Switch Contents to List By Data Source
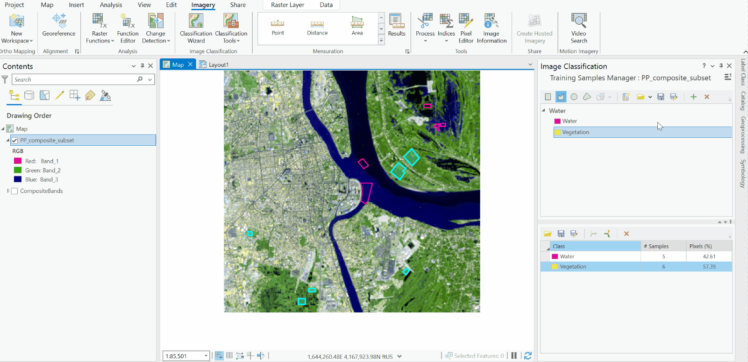 tap(29, 96)
